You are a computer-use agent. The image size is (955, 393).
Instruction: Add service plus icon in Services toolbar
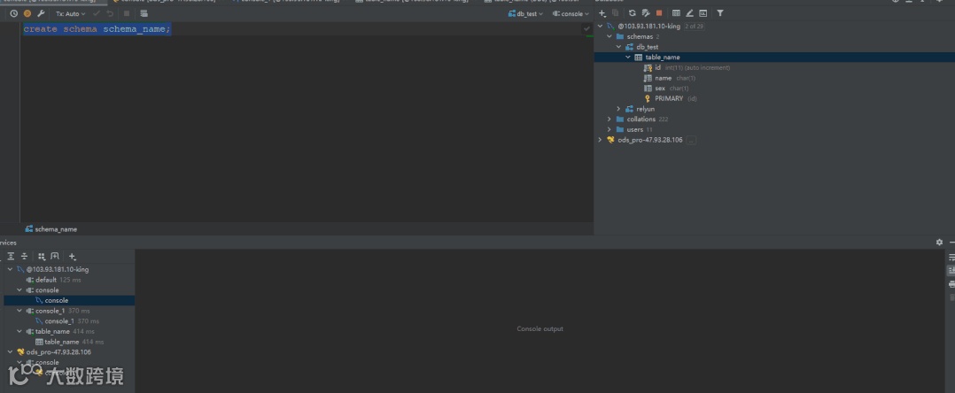click(72, 256)
